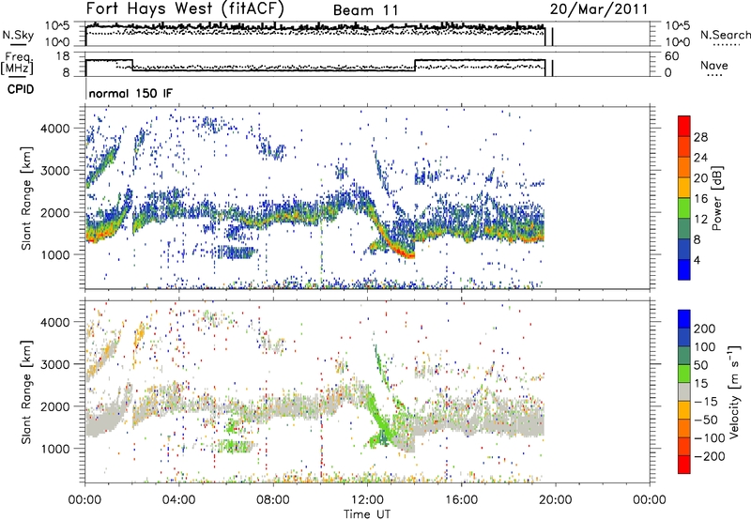Click the '1000' tick on Velocity panel axis
Viewport: 751px width, 520px height.
(x=54, y=449)
